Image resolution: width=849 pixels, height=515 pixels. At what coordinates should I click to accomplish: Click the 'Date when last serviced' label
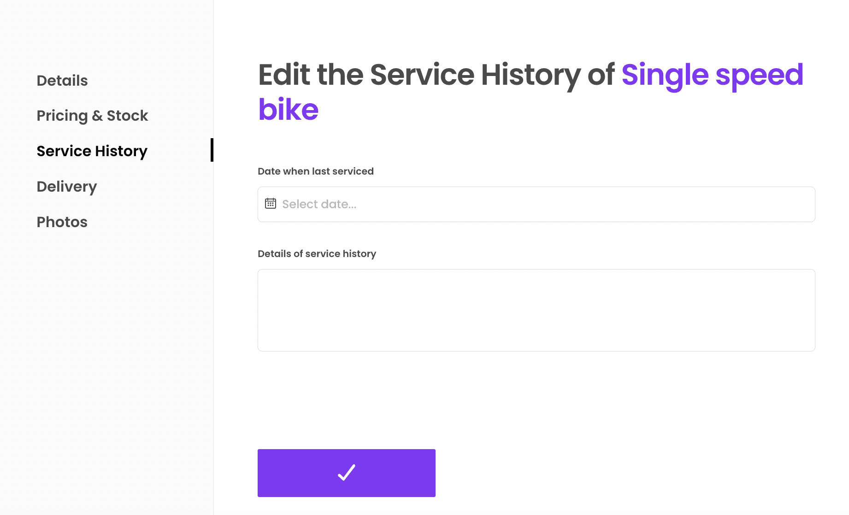click(316, 171)
